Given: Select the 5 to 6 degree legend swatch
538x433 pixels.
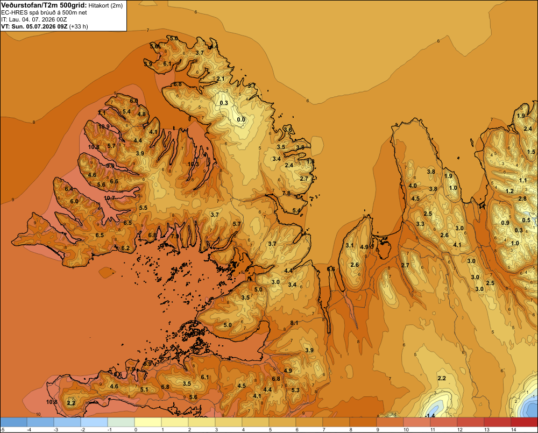Looking at the screenshot, I should coord(282,422).
